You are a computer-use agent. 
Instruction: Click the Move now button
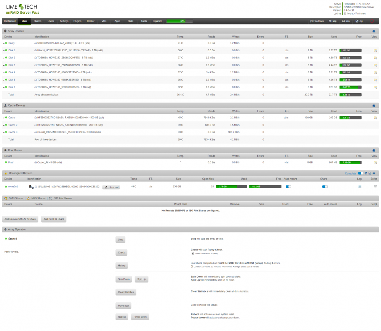123,306
